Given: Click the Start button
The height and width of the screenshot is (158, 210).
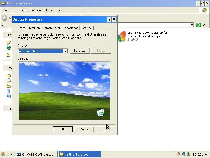Looking at the screenshot, I should tap(7, 154).
